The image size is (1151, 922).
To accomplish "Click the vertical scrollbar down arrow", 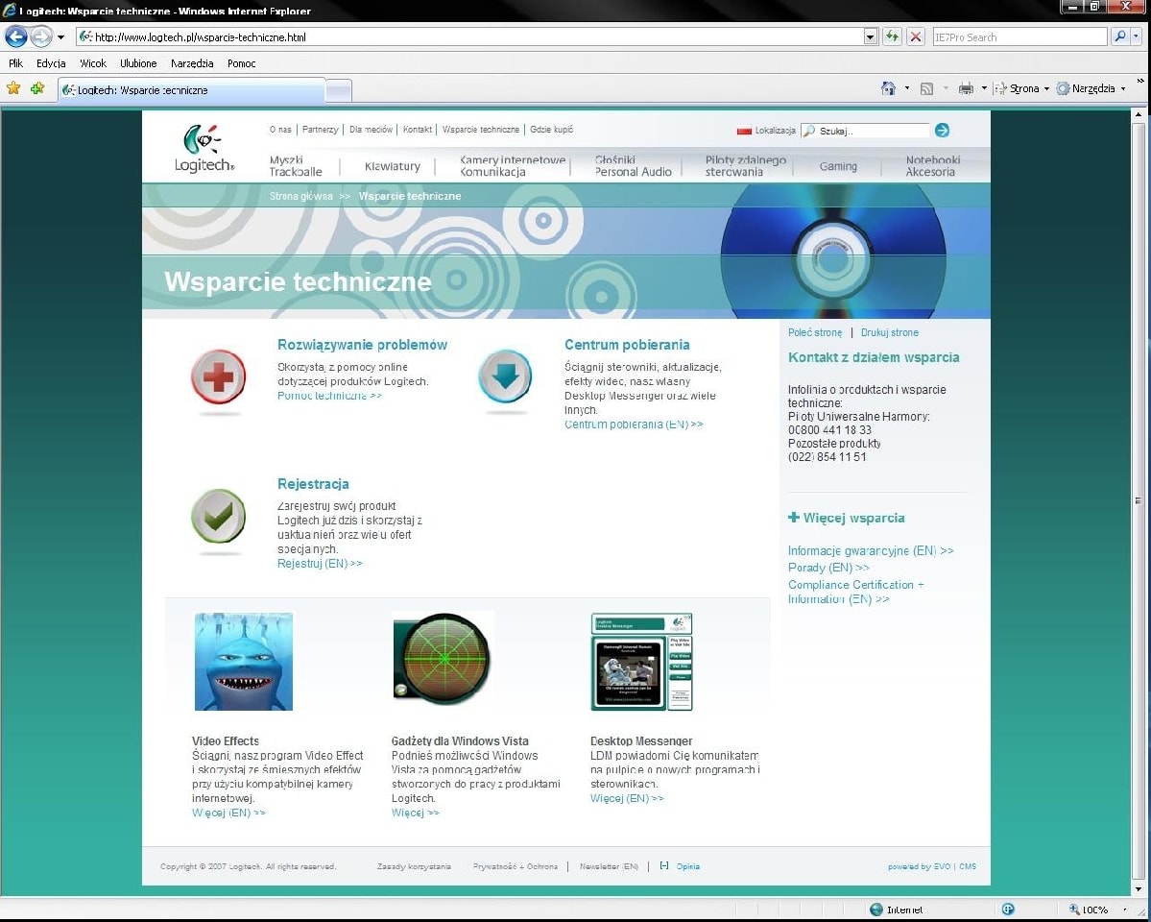I will click(1139, 890).
